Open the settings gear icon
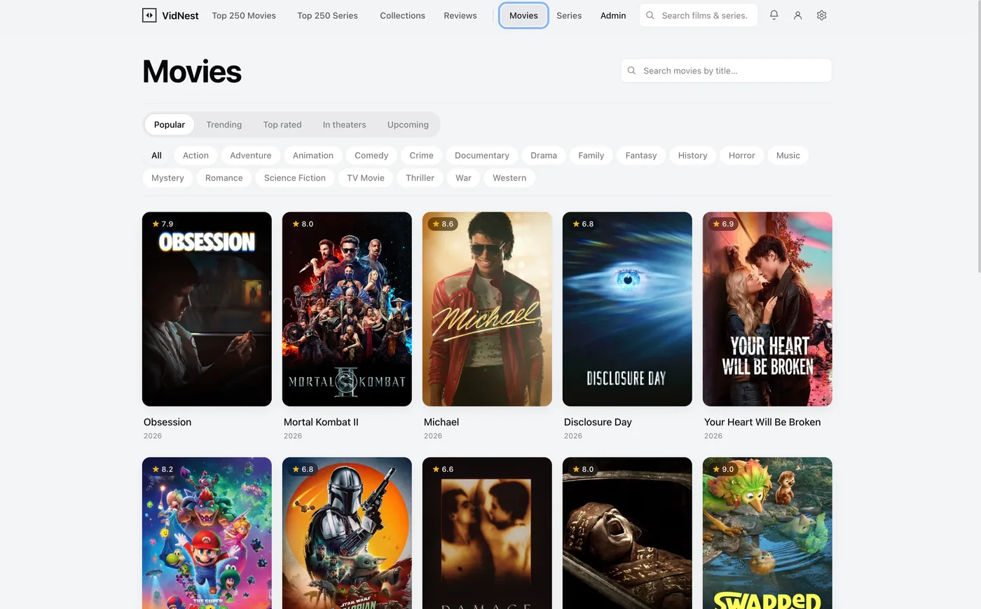 point(821,15)
